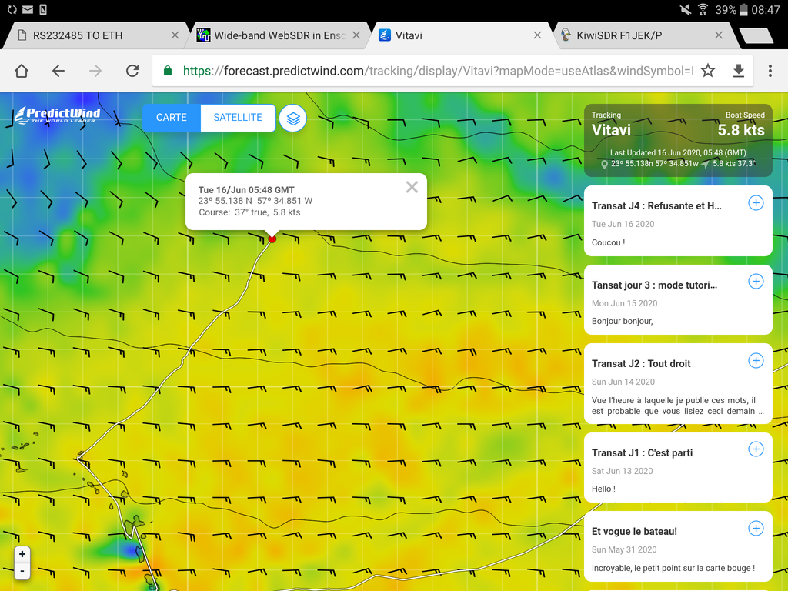Close the RS232485 TO ETH tab
The width and height of the screenshot is (788, 591).
coord(175,35)
